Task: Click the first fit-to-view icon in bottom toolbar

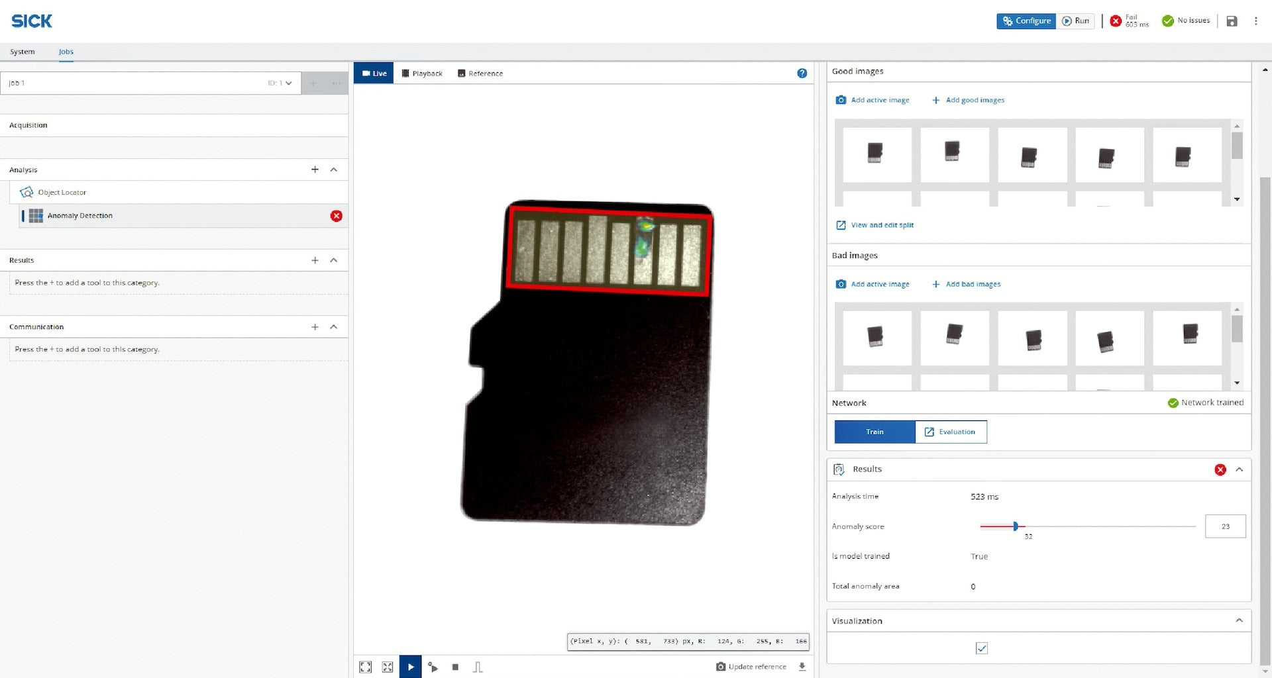Action: coord(365,667)
